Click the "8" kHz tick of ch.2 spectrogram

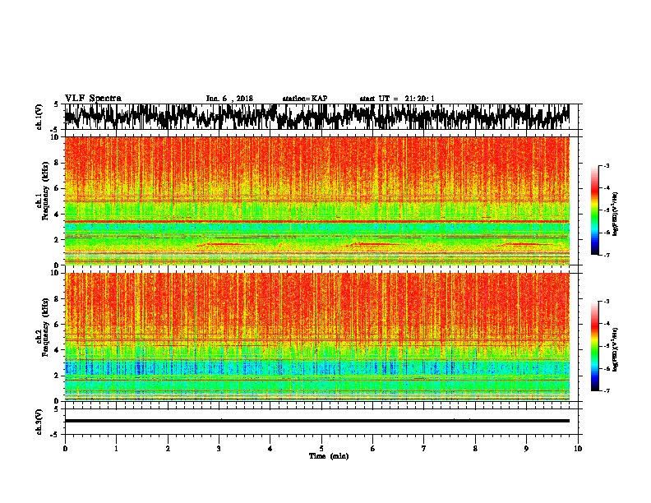[x=58, y=299]
